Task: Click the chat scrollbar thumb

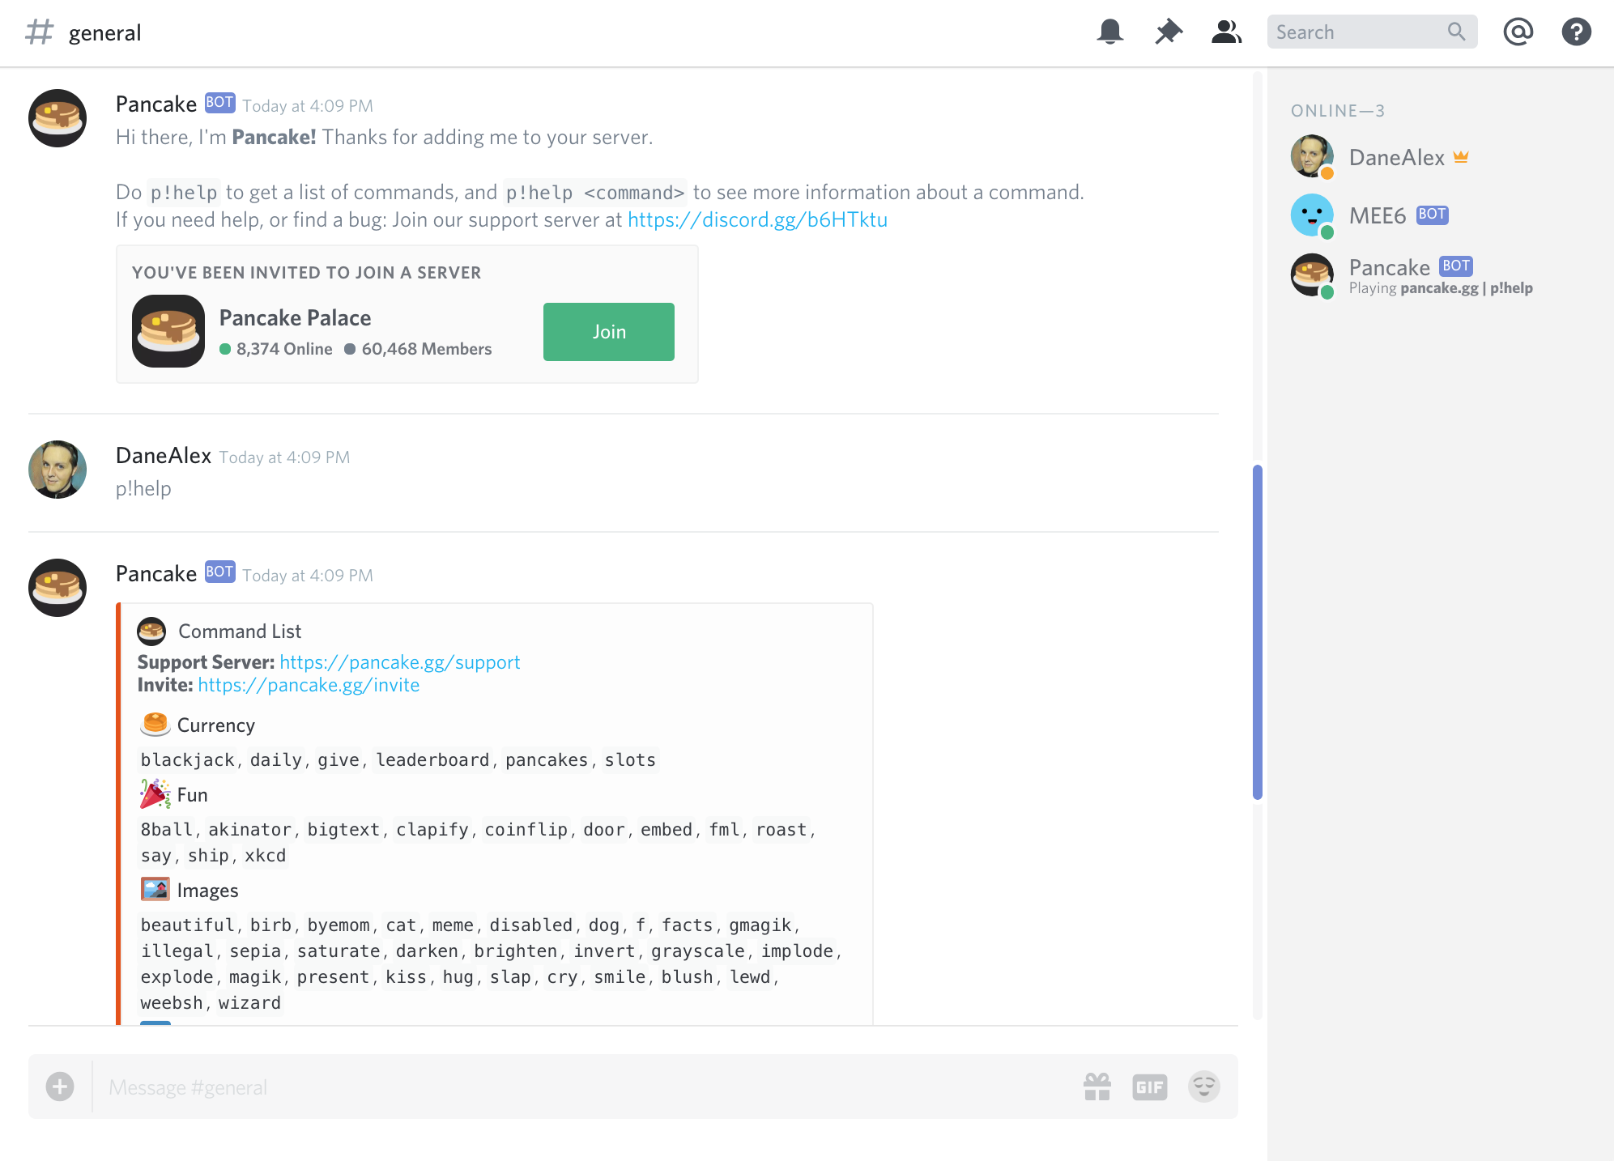Action: point(1257,632)
